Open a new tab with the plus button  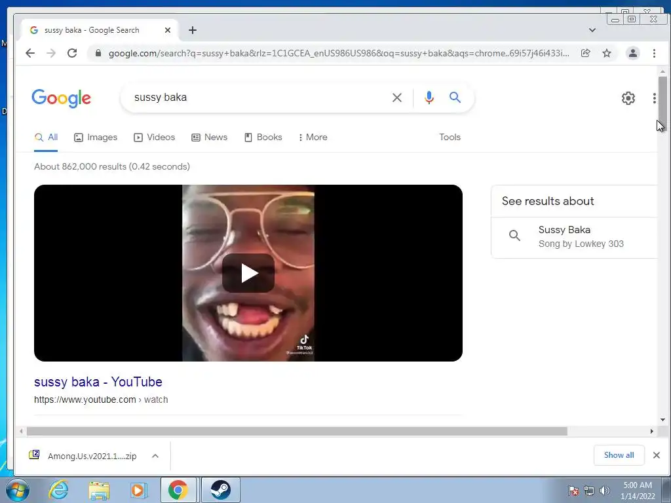click(x=193, y=30)
